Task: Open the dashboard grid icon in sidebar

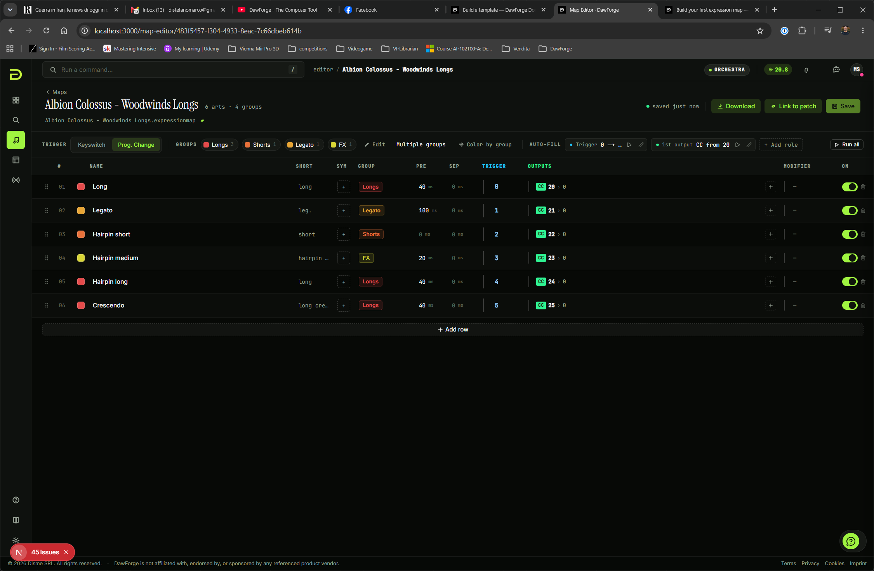Action: (x=16, y=100)
